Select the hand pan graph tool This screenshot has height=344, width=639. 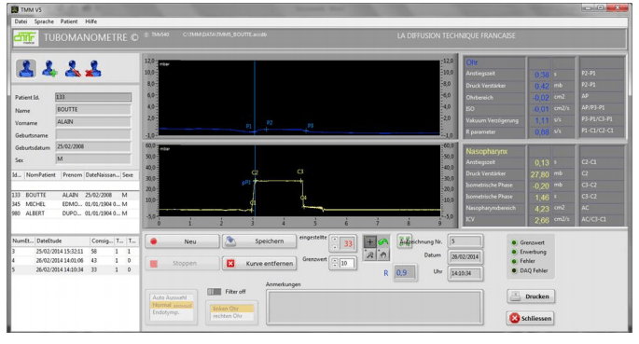point(382,255)
